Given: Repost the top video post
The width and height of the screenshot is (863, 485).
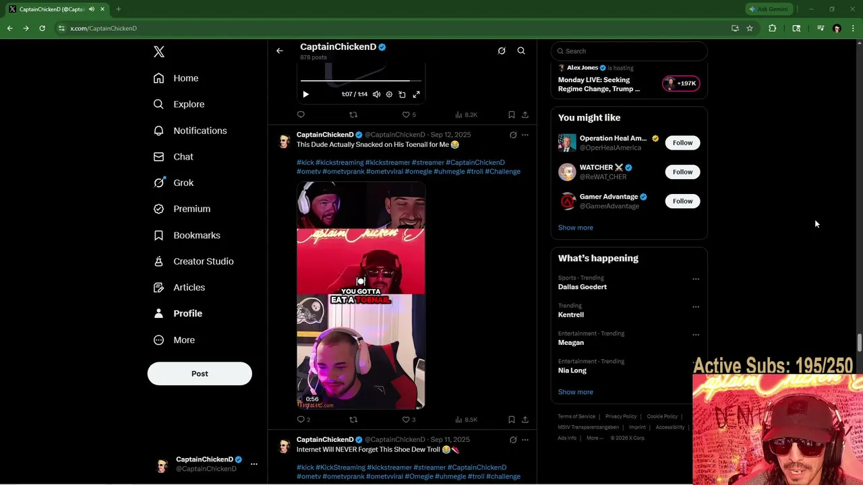Looking at the screenshot, I should click(353, 115).
